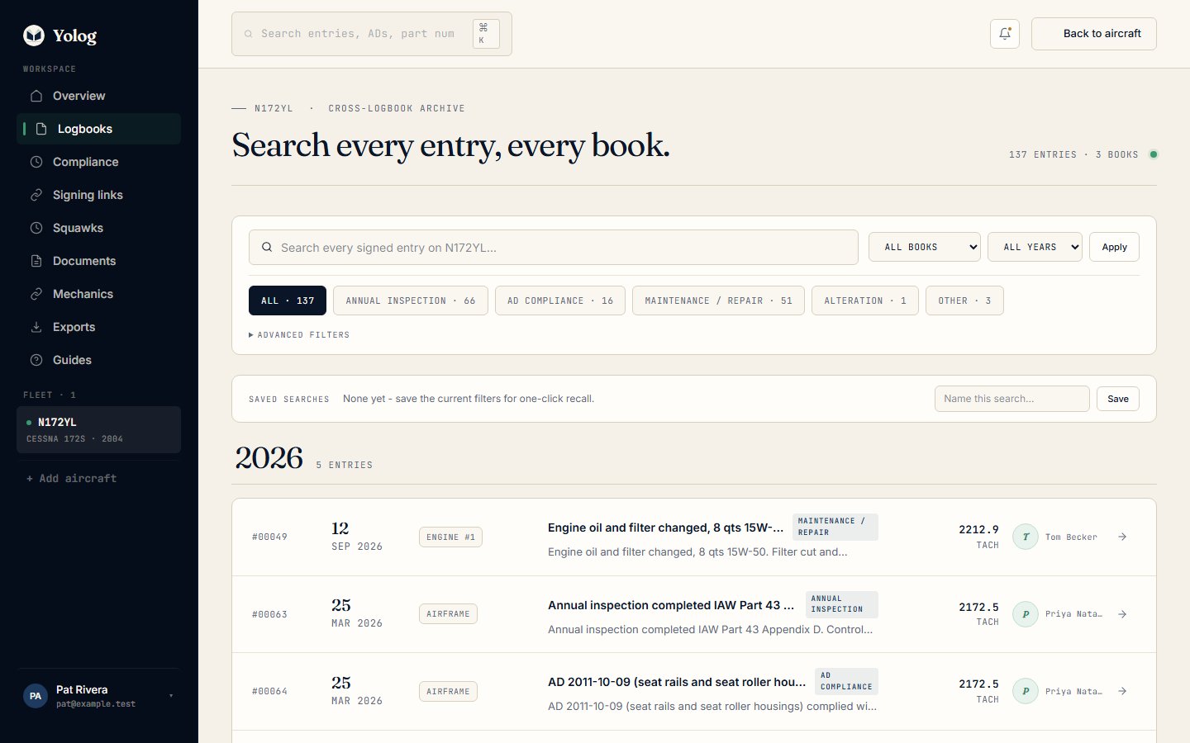Image resolution: width=1190 pixels, height=743 pixels.
Task: Open the All Years dropdown
Action: [1035, 247]
